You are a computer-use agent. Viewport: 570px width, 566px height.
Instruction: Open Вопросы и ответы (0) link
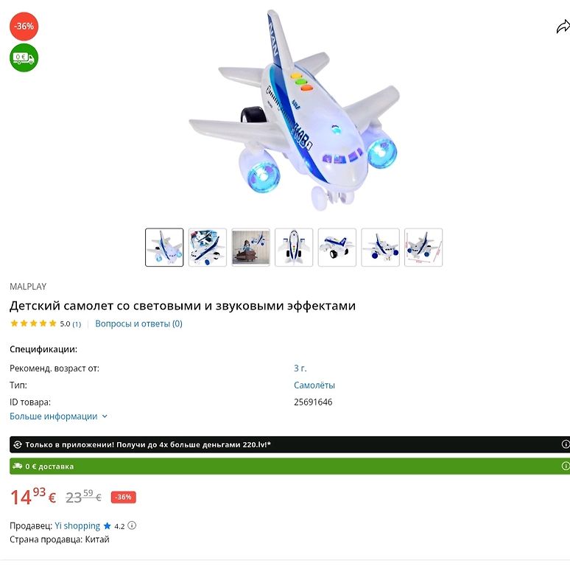tap(138, 324)
